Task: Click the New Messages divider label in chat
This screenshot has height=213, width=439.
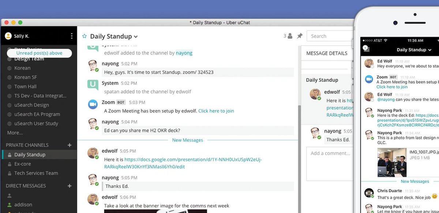Action: coord(187,140)
